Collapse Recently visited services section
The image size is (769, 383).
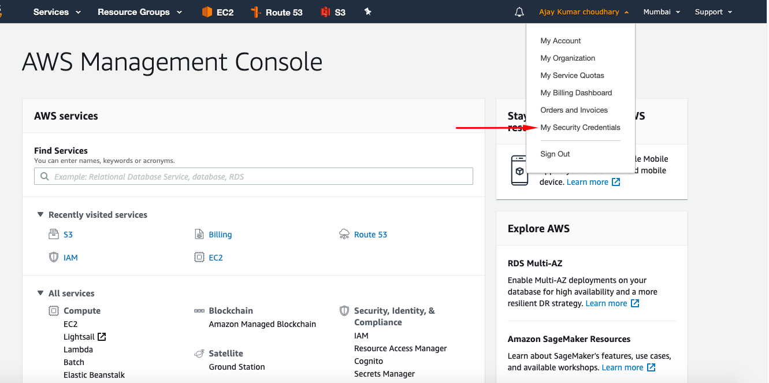coord(40,214)
